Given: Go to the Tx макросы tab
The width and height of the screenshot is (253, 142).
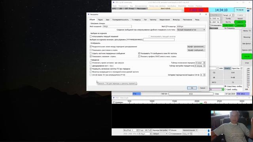Looking at the screenshot, I should [136, 20].
